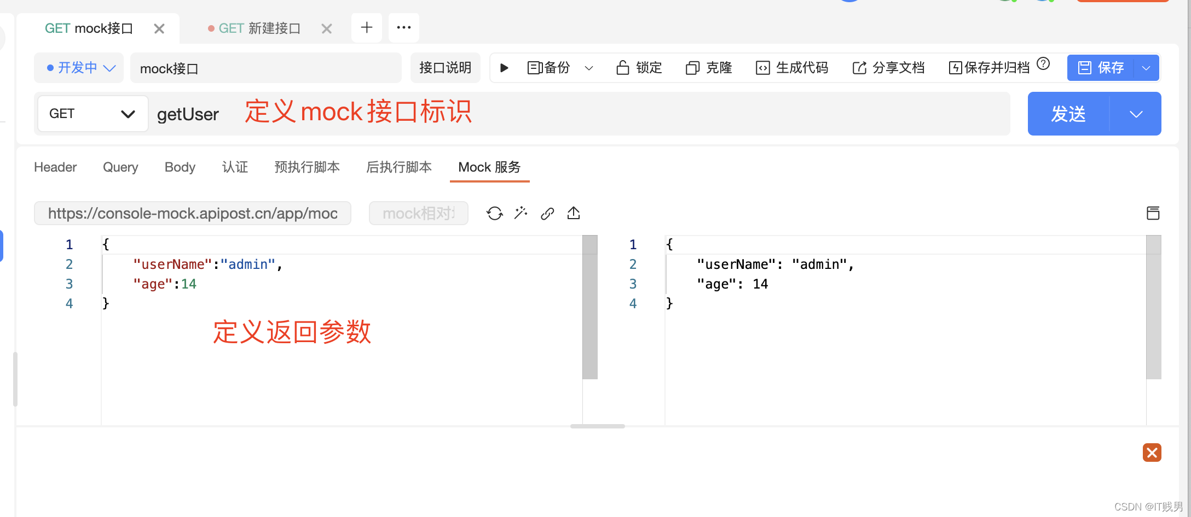This screenshot has width=1191, height=517.
Task: Add a new tab with plus icon
Action: 367,27
